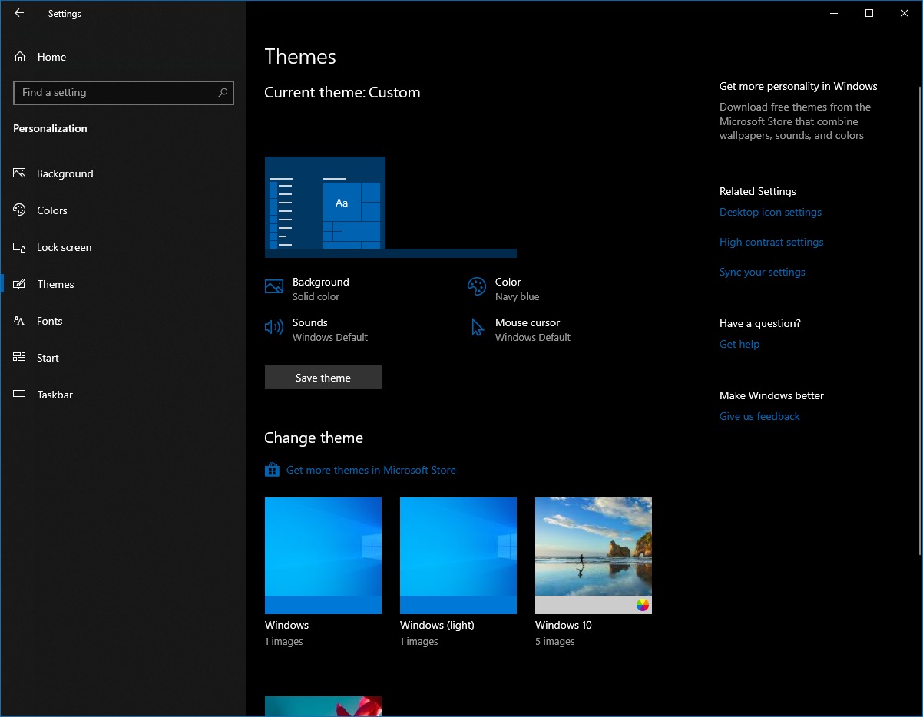Select Fonts in the sidebar

[49, 321]
